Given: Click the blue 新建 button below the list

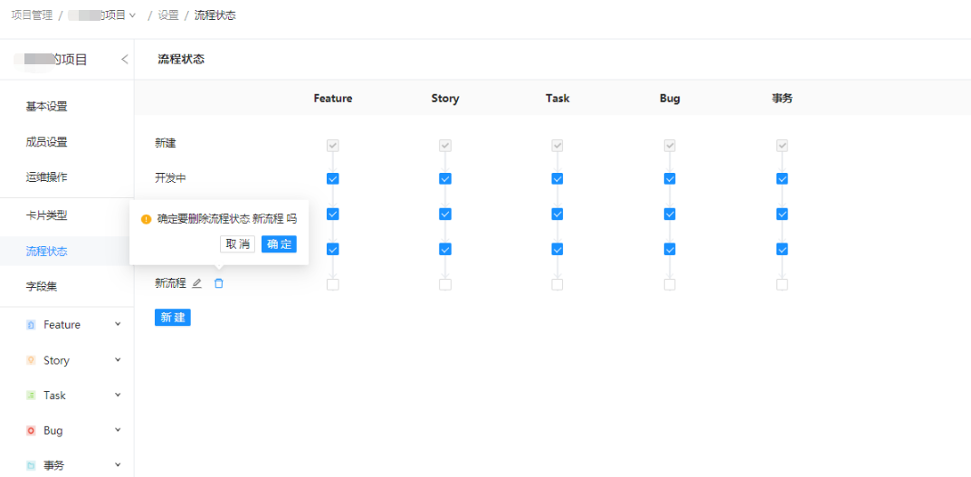Looking at the screenshot, I should tap(173, 317).
